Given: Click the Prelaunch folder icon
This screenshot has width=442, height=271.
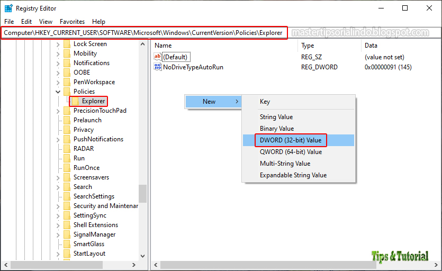Looking at the screenshot, I should coord(67,120).
